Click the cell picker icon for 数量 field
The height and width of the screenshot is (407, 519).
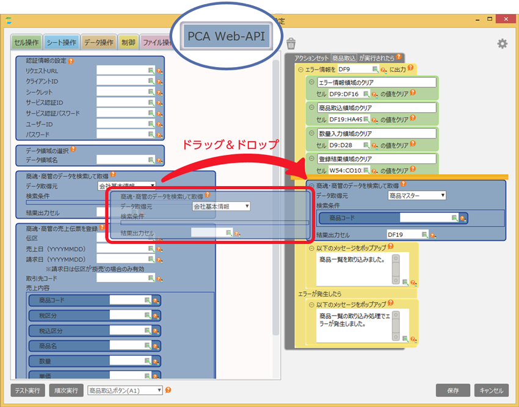(x=148, y=361)
